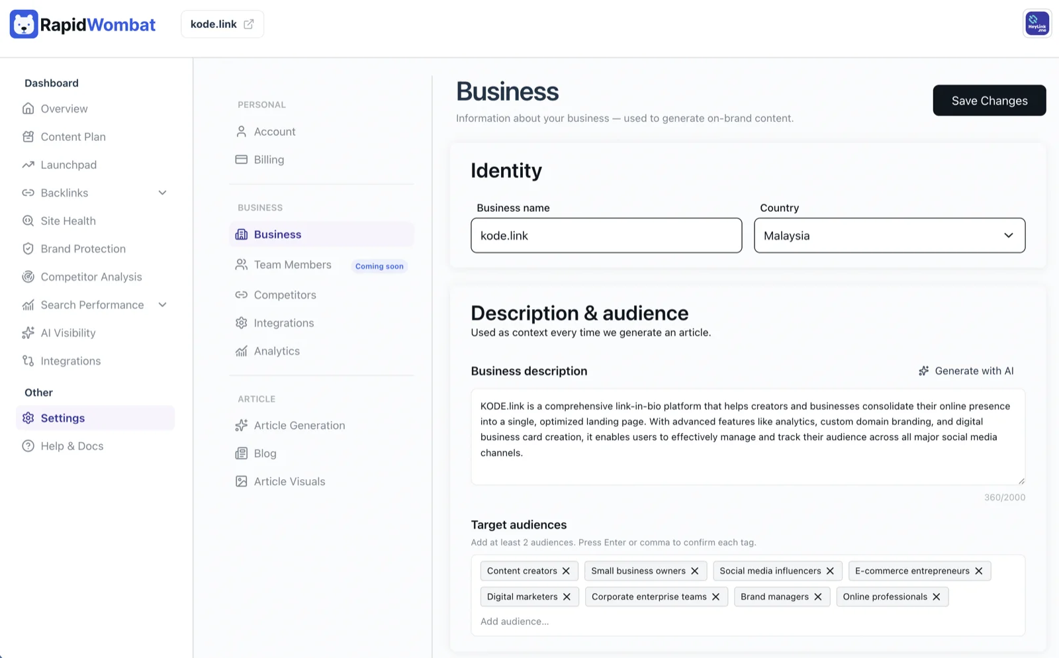The width and height of the screenshot is (1059, 658).
Task: Expand the Search Performance submenu chevron
Action: click(x=163, y=305)
